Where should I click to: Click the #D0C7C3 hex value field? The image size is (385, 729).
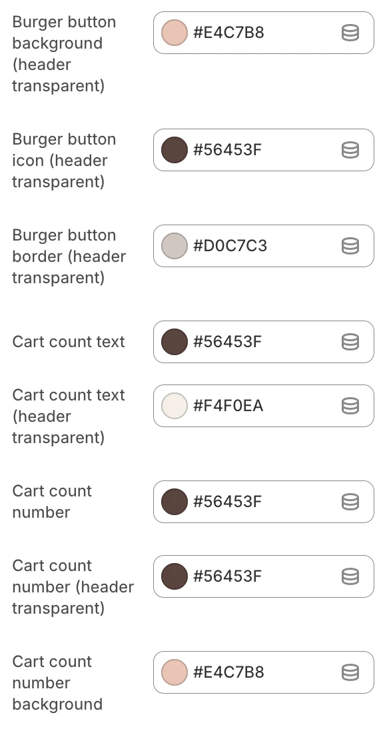pyautogui.click(x=230, y=246)
